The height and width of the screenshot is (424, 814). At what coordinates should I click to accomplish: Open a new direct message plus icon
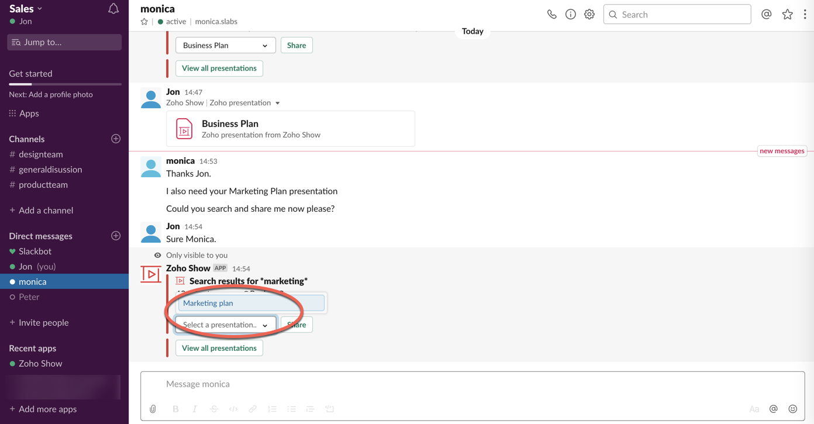point(116,236)
